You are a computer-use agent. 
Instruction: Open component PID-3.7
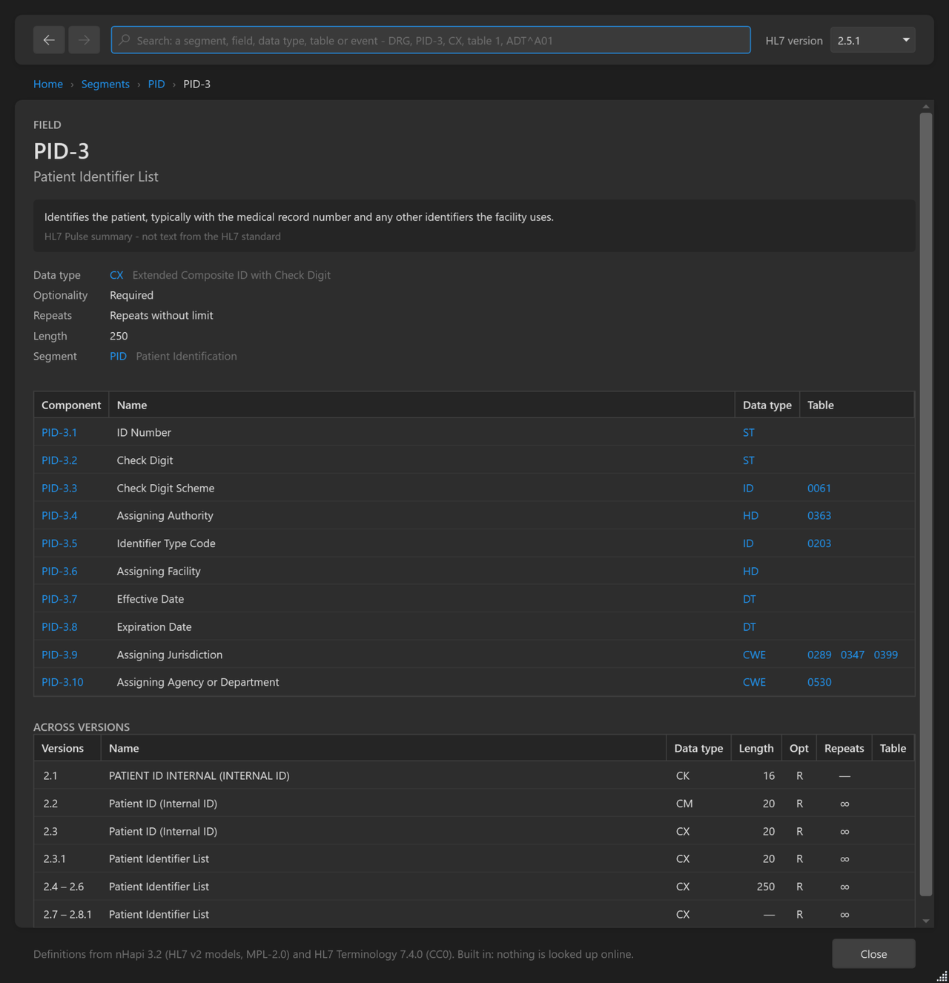59,599
